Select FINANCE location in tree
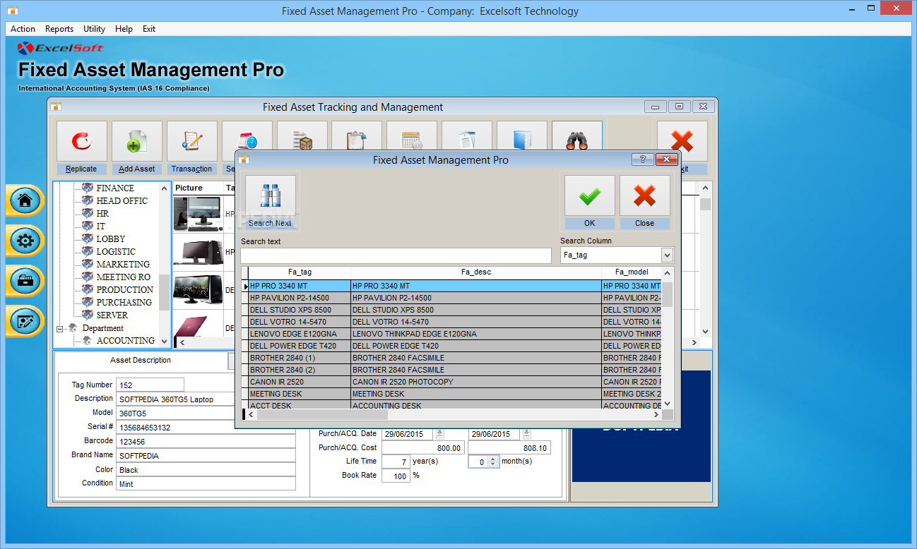This screenshot has height=549, width=917. (x=115, y=188)
